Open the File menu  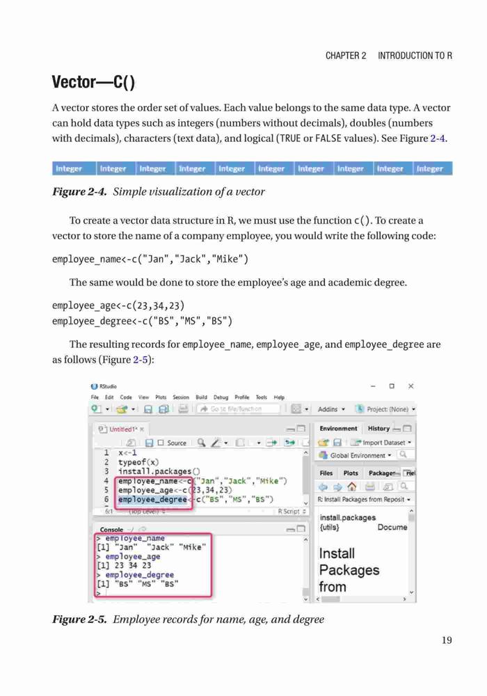pyautogui.click(x=95, y=397)
